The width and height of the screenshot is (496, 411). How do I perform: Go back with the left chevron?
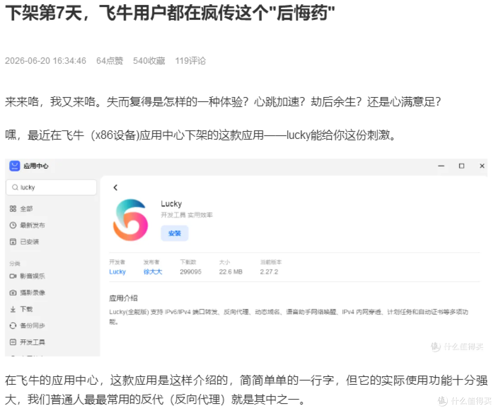(x=115, y=188)
